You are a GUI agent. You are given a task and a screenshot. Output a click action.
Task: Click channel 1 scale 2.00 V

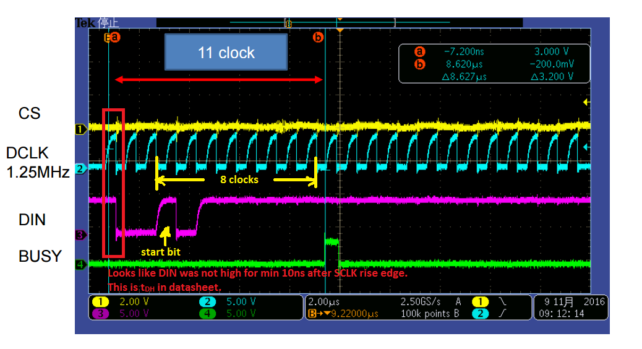134,302
